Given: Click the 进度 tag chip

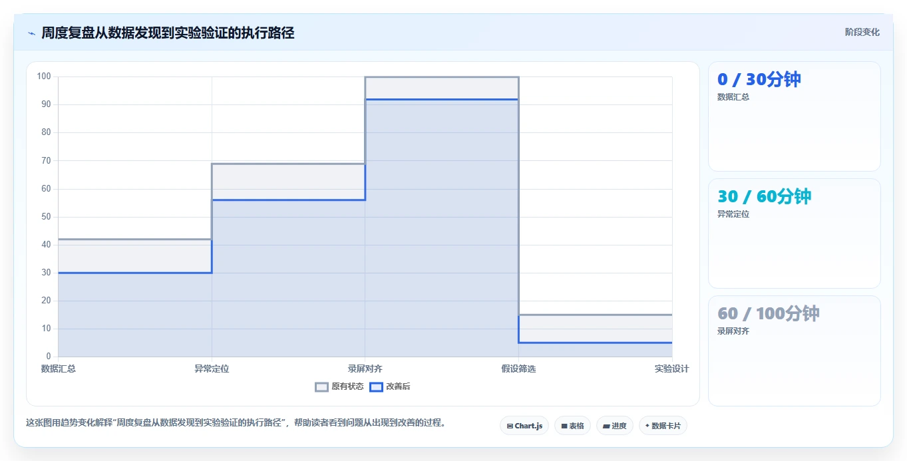Looking at the screenshot, I should point(615,426).
